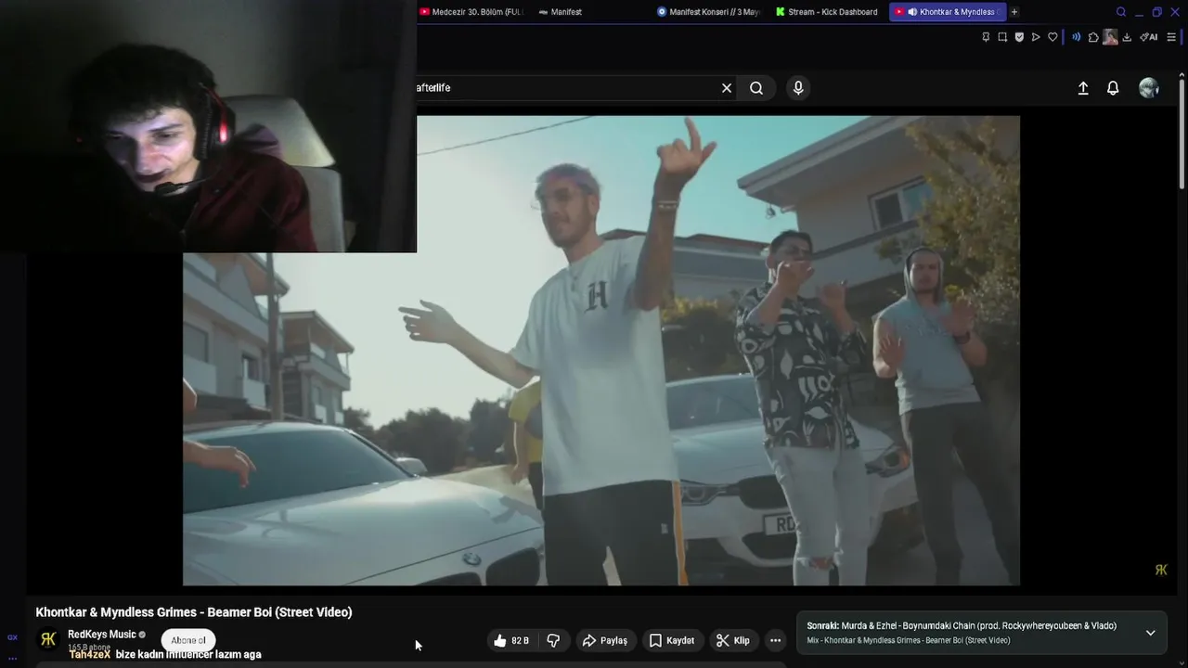Click the YouTube upload create icon
Viewport: 1188px width, 668px height.
click(1083, 88)
